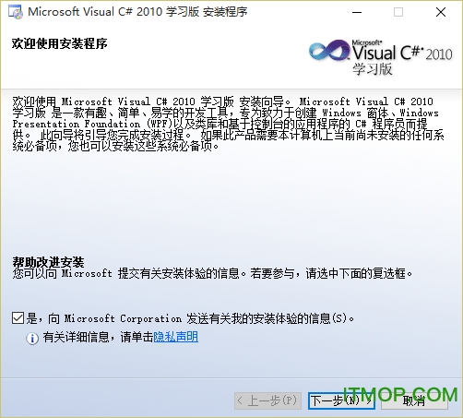Go to the next step with 下一步(N)

341,400
